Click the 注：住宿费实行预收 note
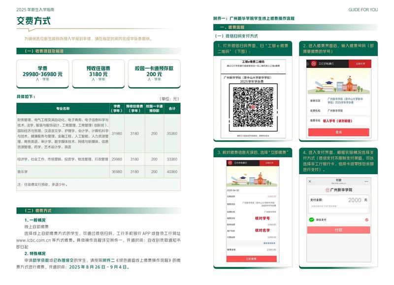 click(42, 185)
